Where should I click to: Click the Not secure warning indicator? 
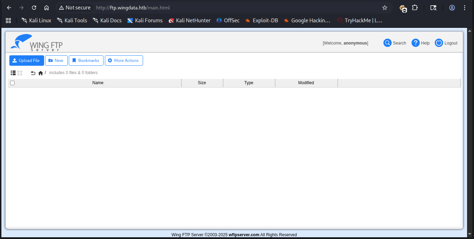[x=75, y=8]
